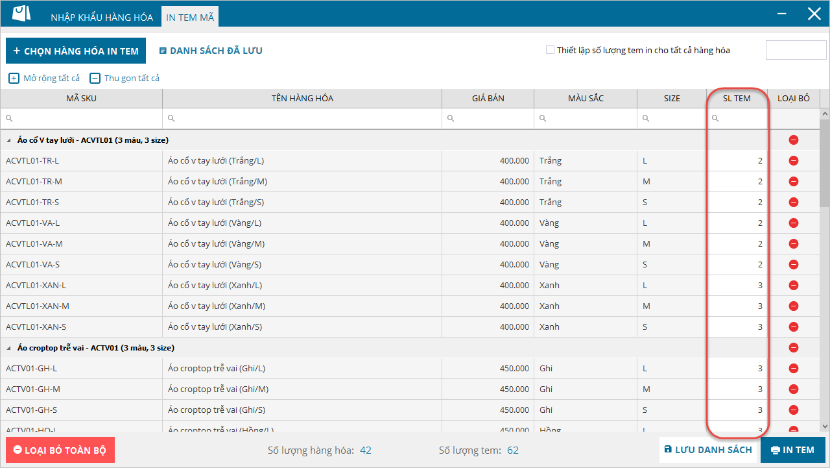This screenshot has height=468, width=830.
Task: Remove row ACVTL01-XAN-S with red minus icon
Action: pyautogui.click(x=794, y=327)
